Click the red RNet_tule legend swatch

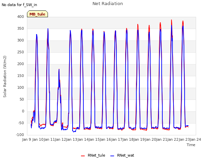(83, 156)
